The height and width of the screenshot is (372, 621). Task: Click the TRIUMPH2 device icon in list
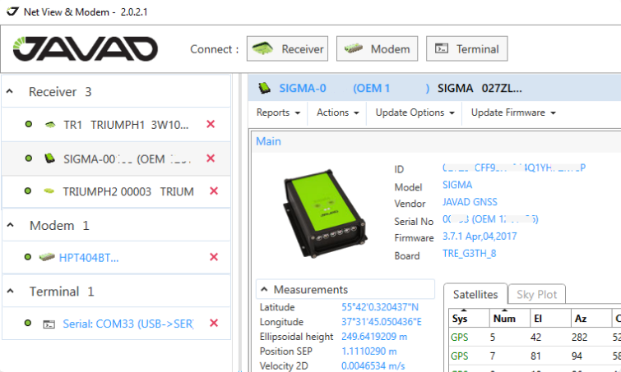(x=49, y=191)
